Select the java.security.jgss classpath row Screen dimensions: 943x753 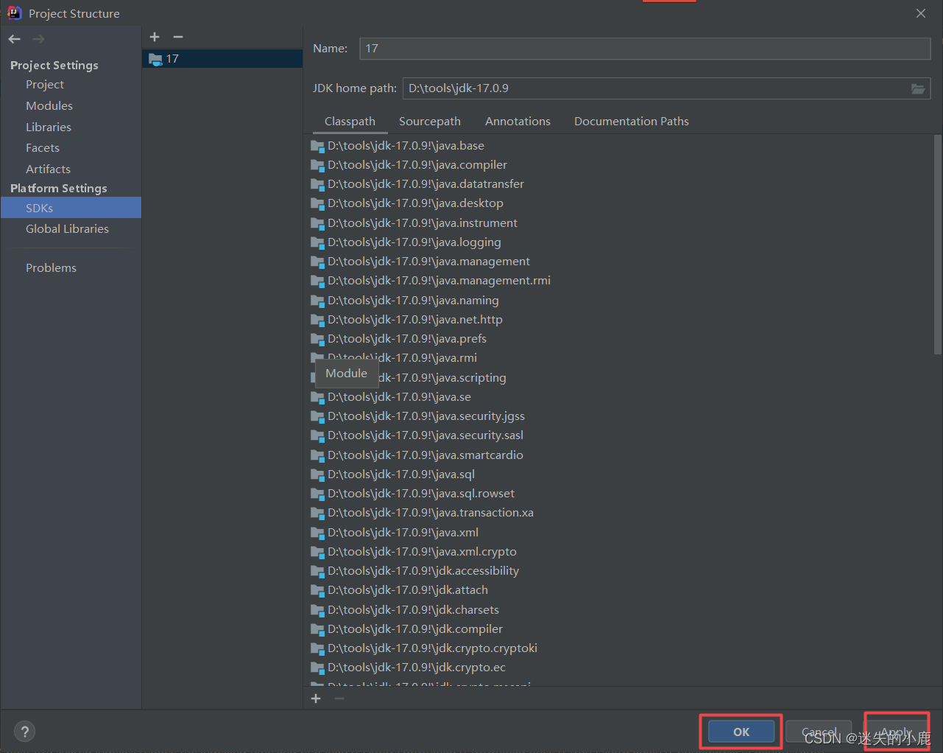point(618,416)
